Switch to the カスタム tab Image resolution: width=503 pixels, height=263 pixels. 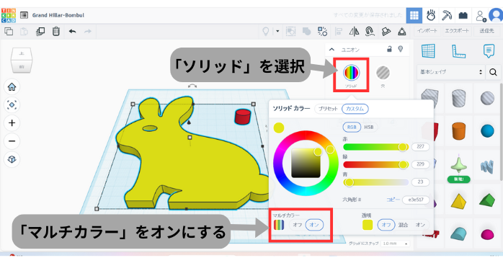[x=355, y=109]
